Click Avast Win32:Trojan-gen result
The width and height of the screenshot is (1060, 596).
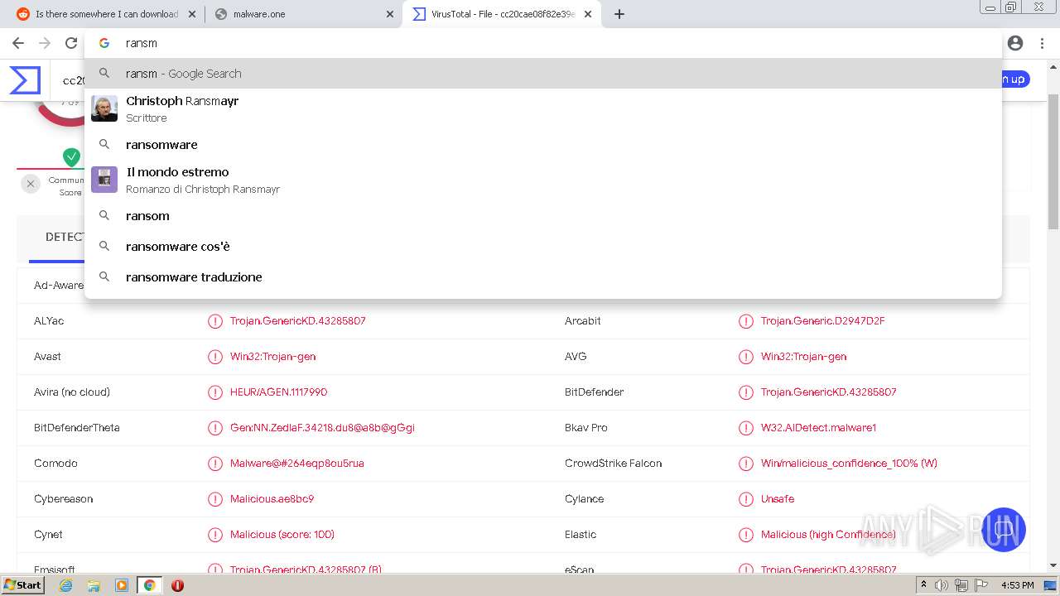273,357
